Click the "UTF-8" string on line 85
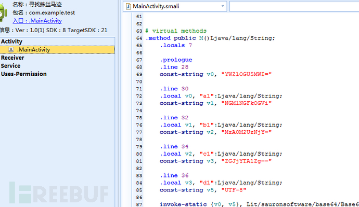This screenshot has width=359, height=207. tap(234, 190)
